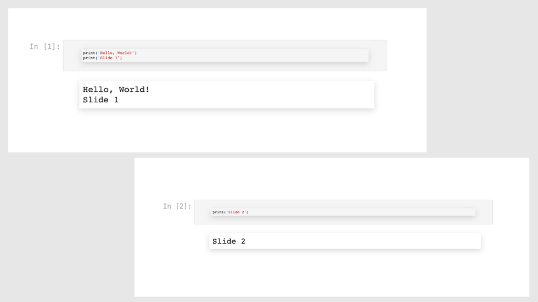Image resolution: width=538 pixels, height=302 pixels.
Task: Place cursor in print('Slide 2') code line
Action: pos(230,212)
